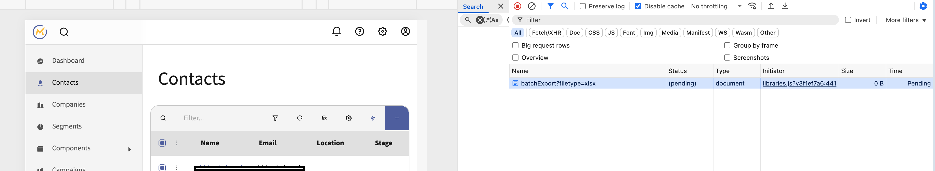The height and width of the screenshot is (171, 935).
Task: Sort contacts by Name column
Action: pos(210,143)
